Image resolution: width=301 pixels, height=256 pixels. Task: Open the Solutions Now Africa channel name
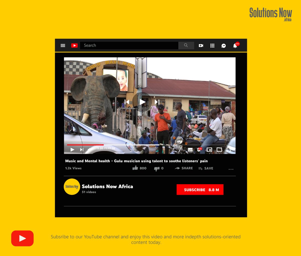[107, 186]
